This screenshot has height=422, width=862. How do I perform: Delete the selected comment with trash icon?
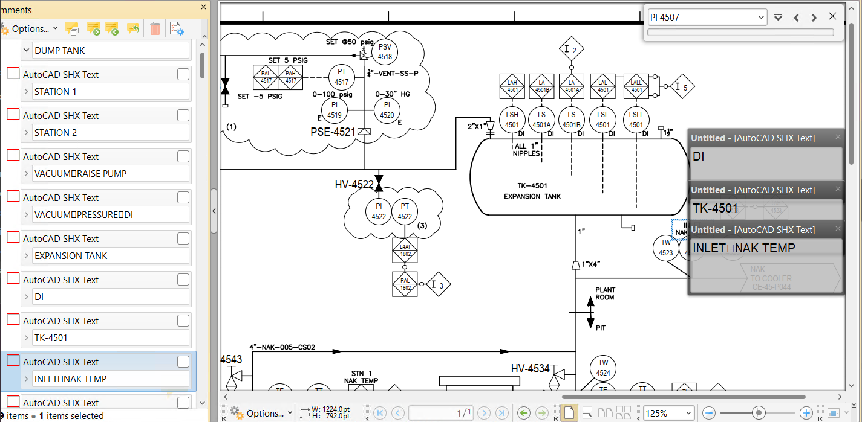(155, 28)
